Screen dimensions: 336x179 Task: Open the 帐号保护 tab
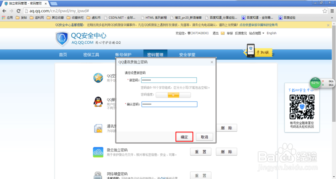123,55
